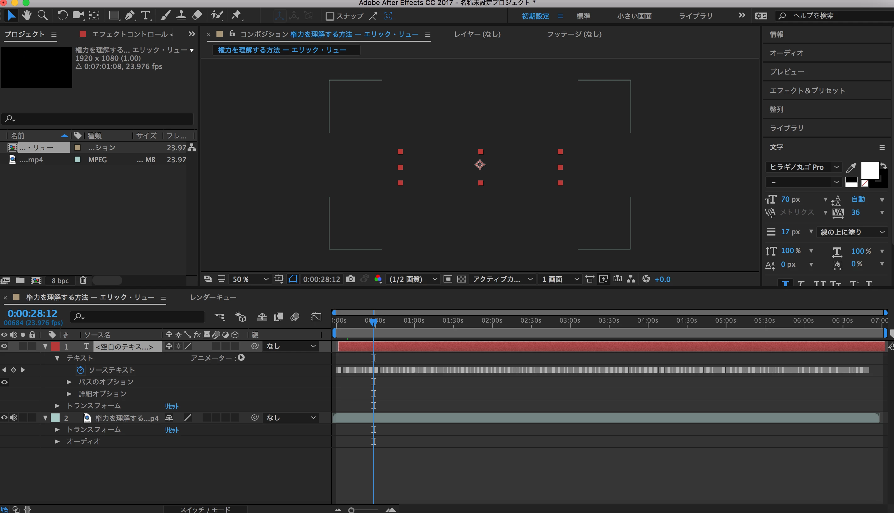Hide the 空白のテキスト layer with eye icon
The width and height of the screenshot is (894, 513).
[x=4, y=346]
